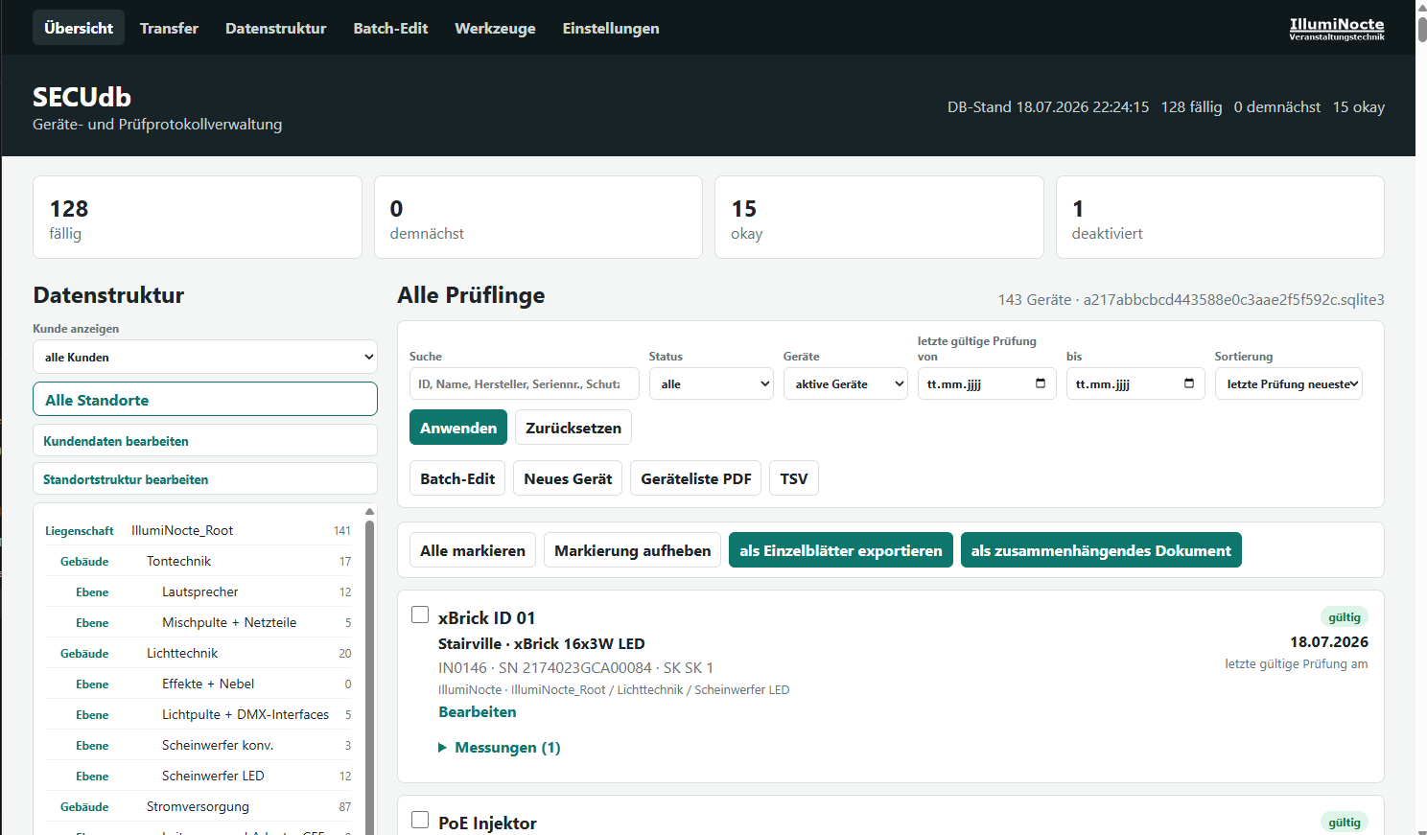Tick the checkbox for PoE Injektor

tap(420, 820)
